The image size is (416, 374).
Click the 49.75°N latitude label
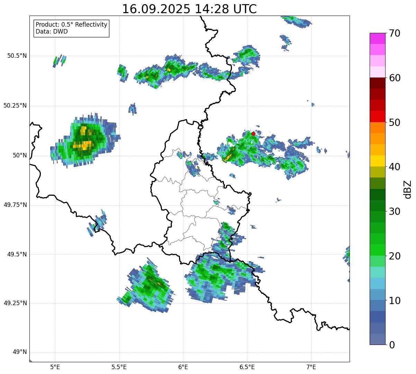point(15,205)
